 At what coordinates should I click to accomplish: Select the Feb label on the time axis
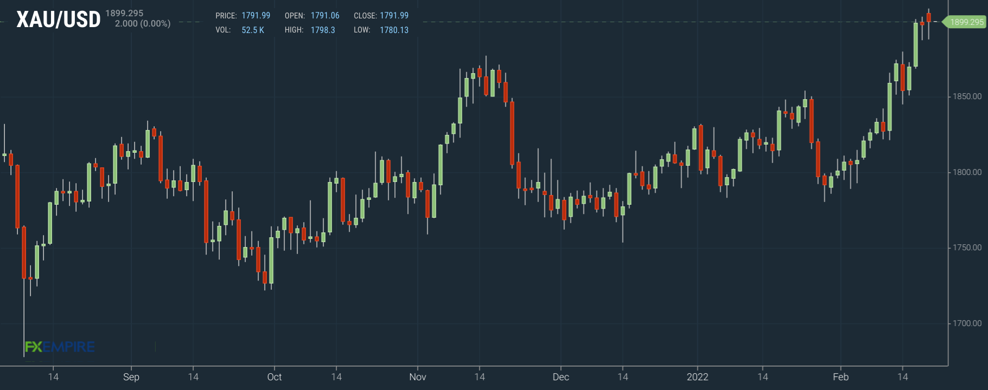click(x=841, y=377)
